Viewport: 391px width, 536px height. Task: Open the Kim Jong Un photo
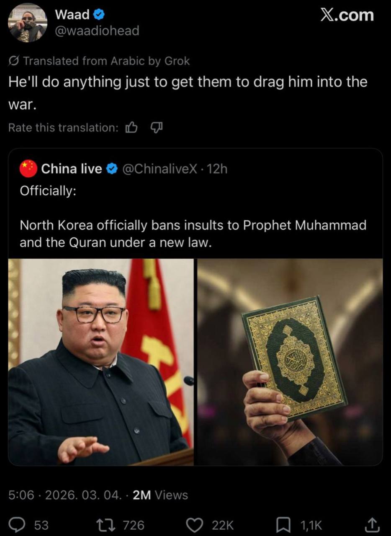(x=101, y=362)
